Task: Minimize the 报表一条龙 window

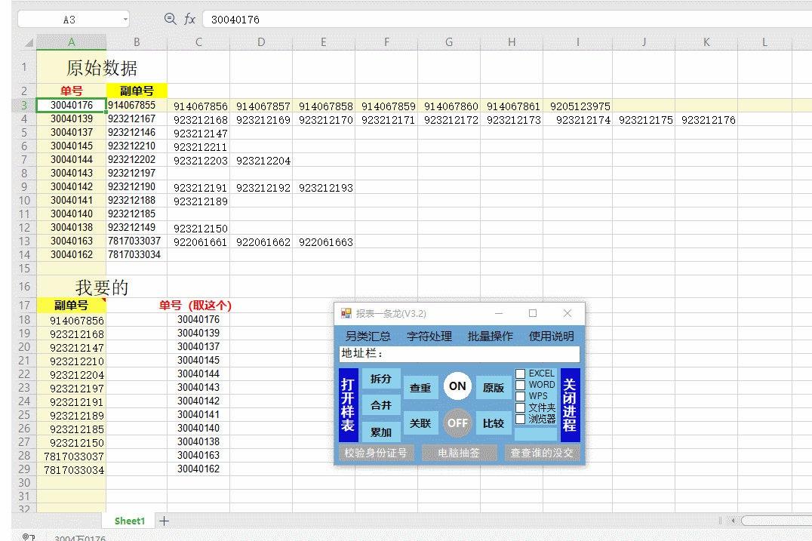Action: click(499, 313)
